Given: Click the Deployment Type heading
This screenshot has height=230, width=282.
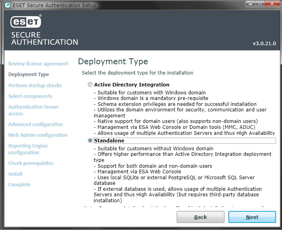Looking at the screenshot, I should click(113, 61).
